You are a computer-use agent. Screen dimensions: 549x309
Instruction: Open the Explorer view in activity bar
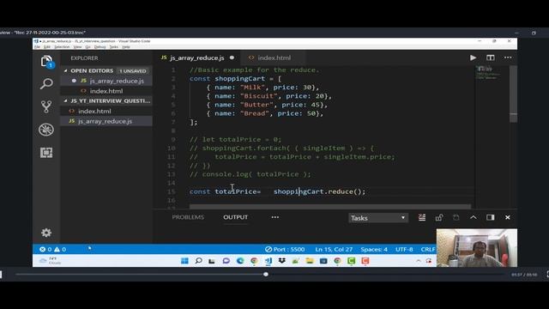pos(46,62)
